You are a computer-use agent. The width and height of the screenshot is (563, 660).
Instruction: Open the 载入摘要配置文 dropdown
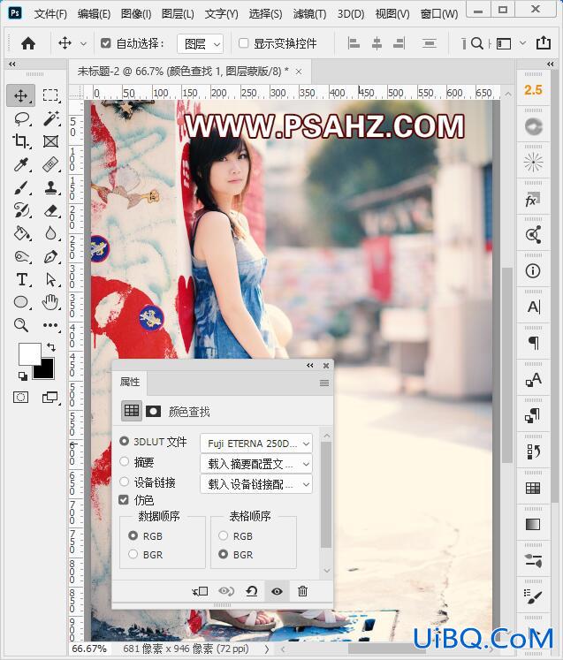pos(256,464)
